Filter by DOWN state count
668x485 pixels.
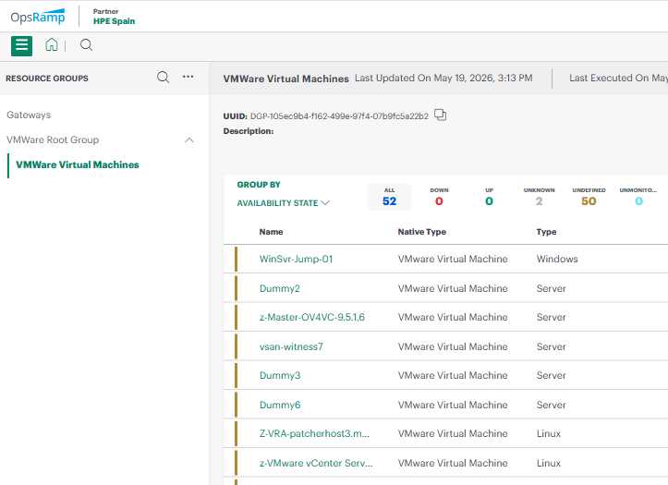[439, 197]
